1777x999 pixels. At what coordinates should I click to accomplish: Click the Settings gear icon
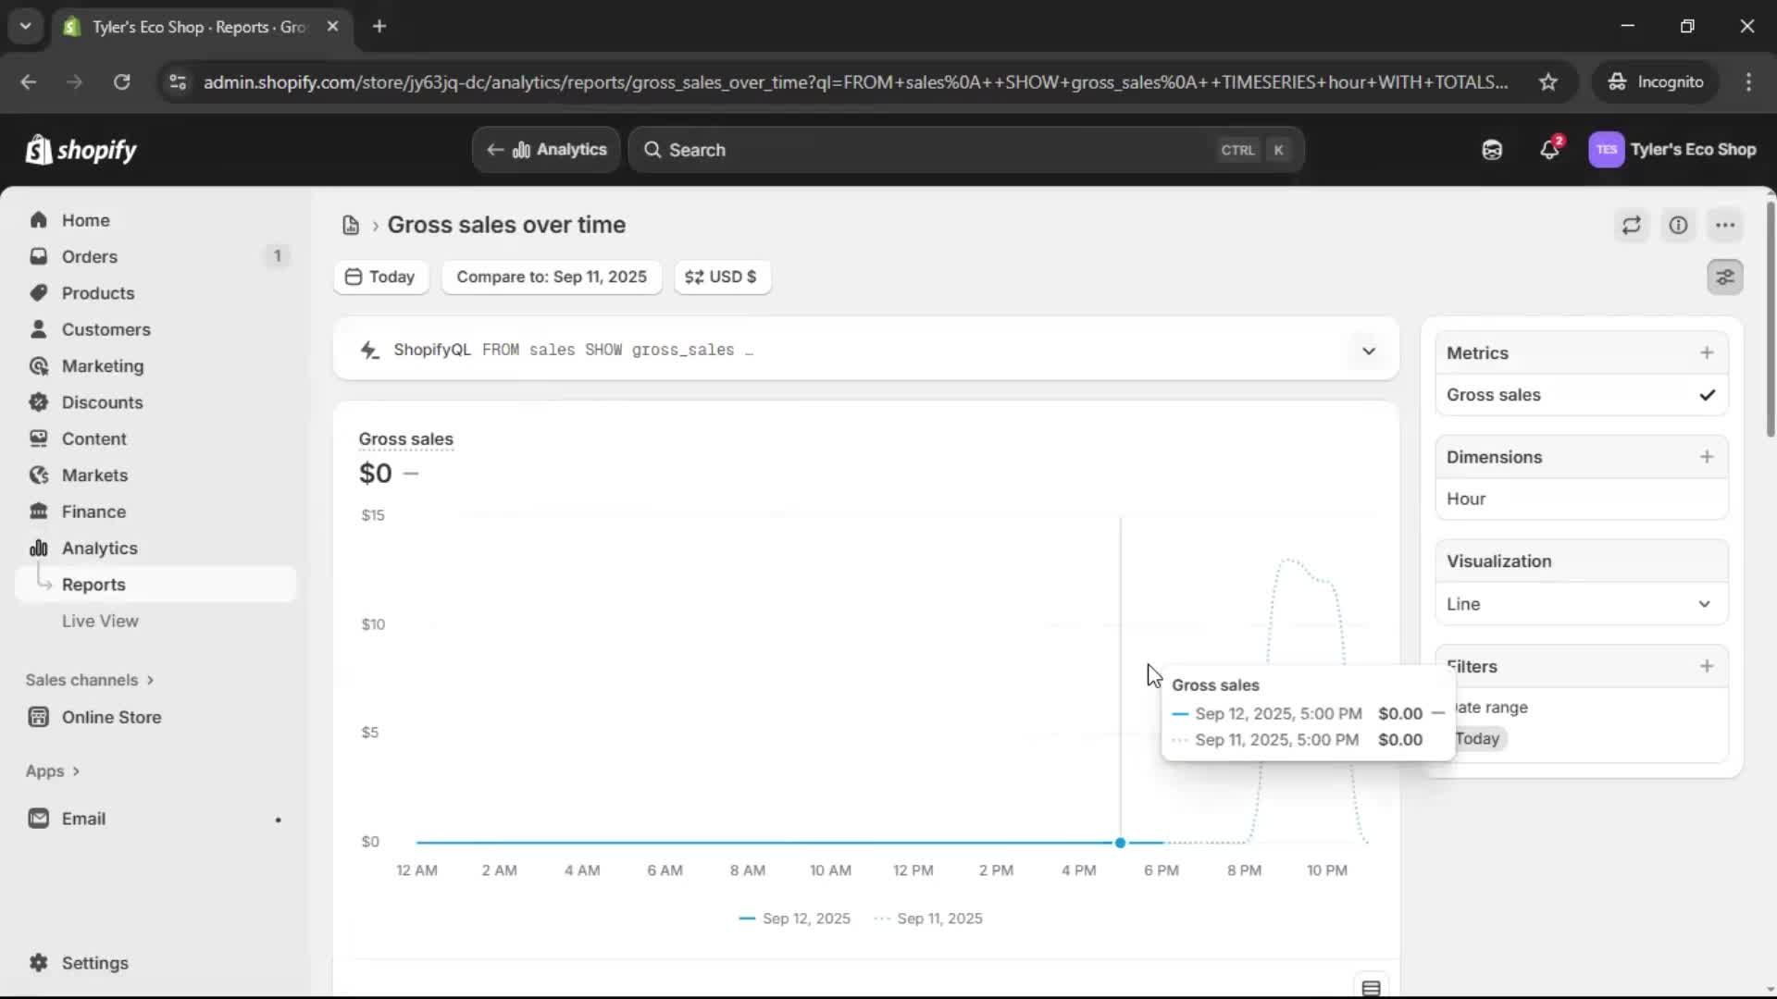pos(38,963)
